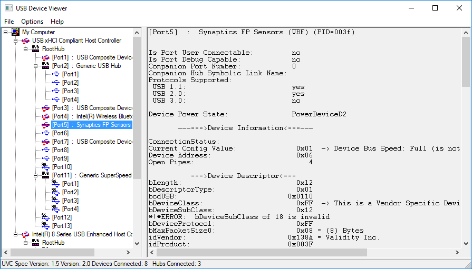Screen dimensions: 472x269
Task: Click the [Port10] SuperSpeed port icon
Action: [x=45, y=166]
